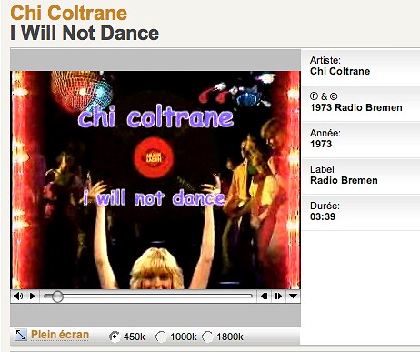Screen dimensions: 420x352
Task: Select the artist name under Artiste
Action: click(x=340, y=71)
